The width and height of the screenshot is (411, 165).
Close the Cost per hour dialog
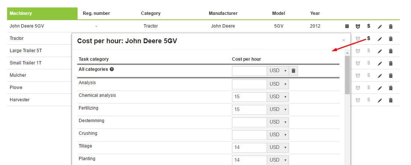tap(343, 40)
